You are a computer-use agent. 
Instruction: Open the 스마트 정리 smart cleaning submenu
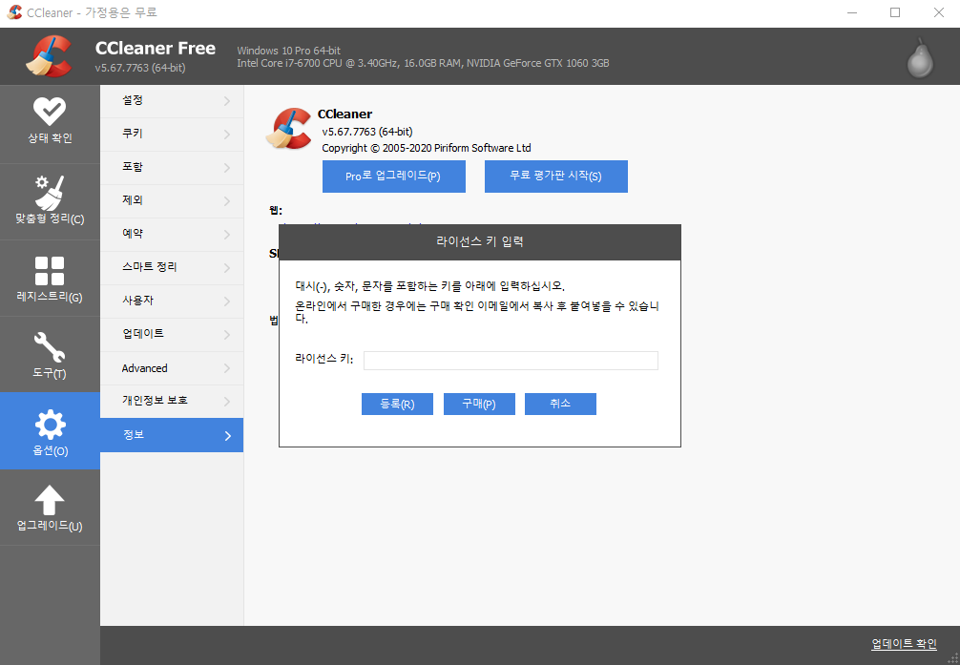pos(172,267)
